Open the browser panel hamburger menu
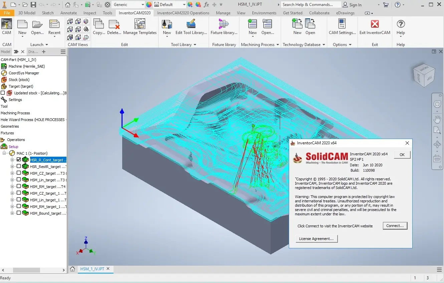 click(x=63, y=52)
